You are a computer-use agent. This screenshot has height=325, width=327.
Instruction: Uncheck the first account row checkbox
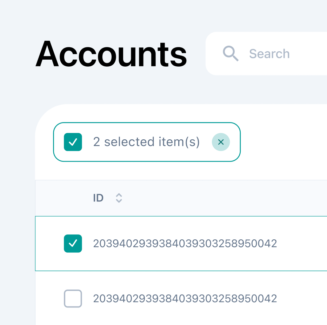click(73, 244)
